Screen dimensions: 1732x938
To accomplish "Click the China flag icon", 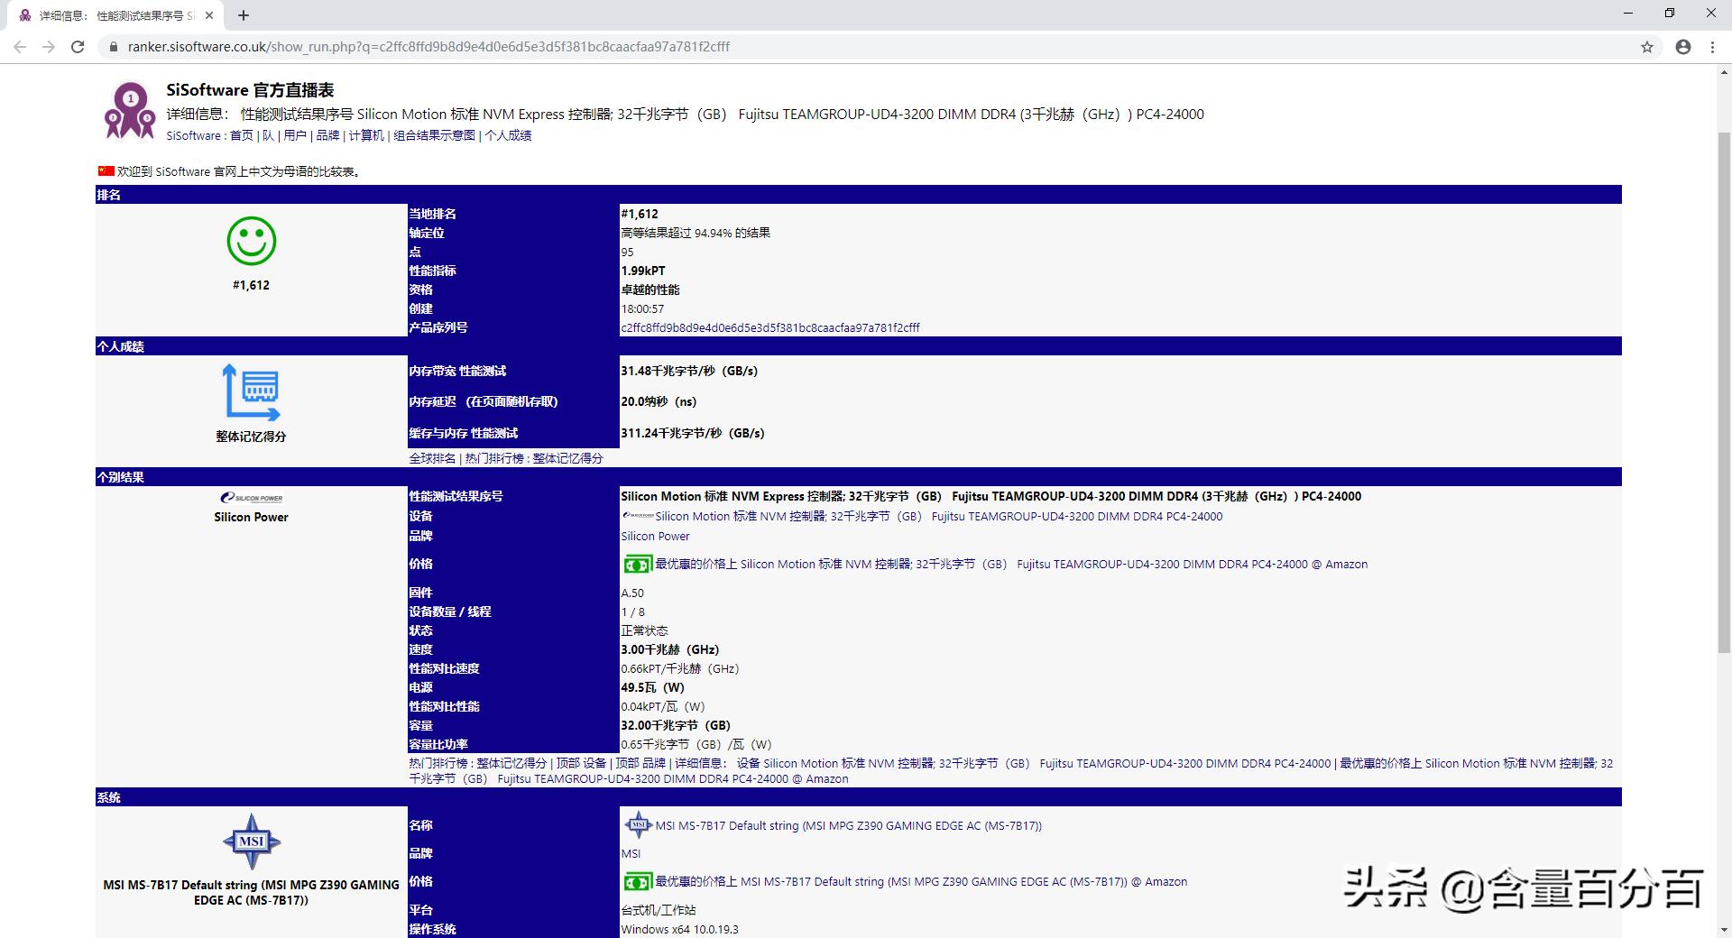I will tap(106, 171).
